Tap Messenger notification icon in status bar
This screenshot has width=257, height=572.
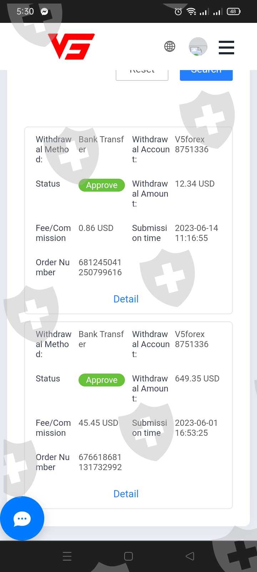[x=44, y=11]
